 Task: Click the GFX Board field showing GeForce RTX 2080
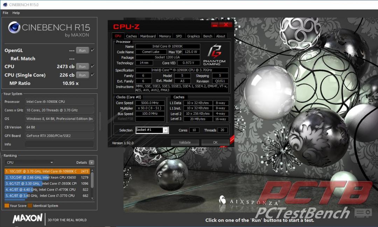[59, 136]
